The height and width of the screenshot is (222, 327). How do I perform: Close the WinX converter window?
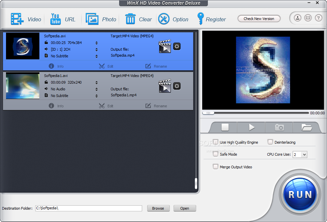(317, 3)
